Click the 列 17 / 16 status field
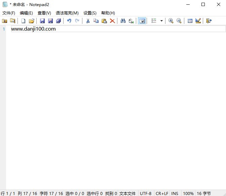The height and width of the screenshot is (196, 226). point(27,193)
